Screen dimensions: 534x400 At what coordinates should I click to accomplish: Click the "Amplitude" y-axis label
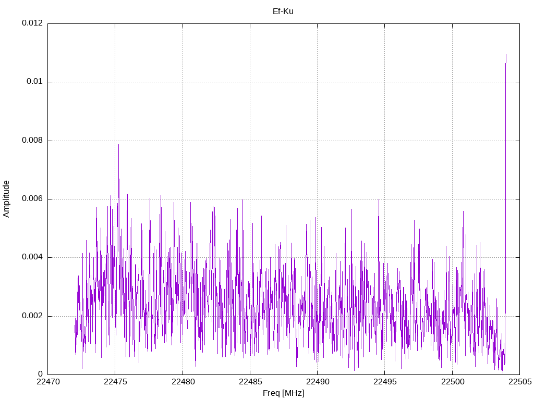(6, 199)
